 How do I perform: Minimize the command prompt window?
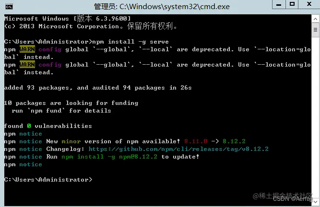[279, 4]
